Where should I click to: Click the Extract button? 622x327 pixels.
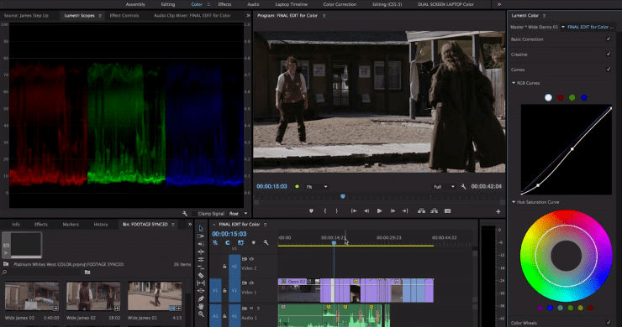pyautogui.click(x=435, y=211)
